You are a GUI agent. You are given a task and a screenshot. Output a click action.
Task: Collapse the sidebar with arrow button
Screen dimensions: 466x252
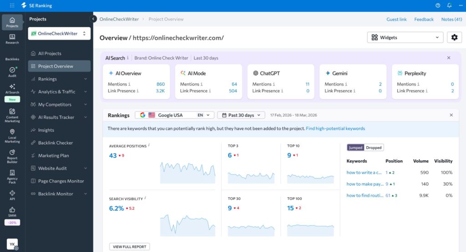[93, 19]
